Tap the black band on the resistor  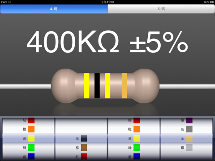tap(97, 85)
